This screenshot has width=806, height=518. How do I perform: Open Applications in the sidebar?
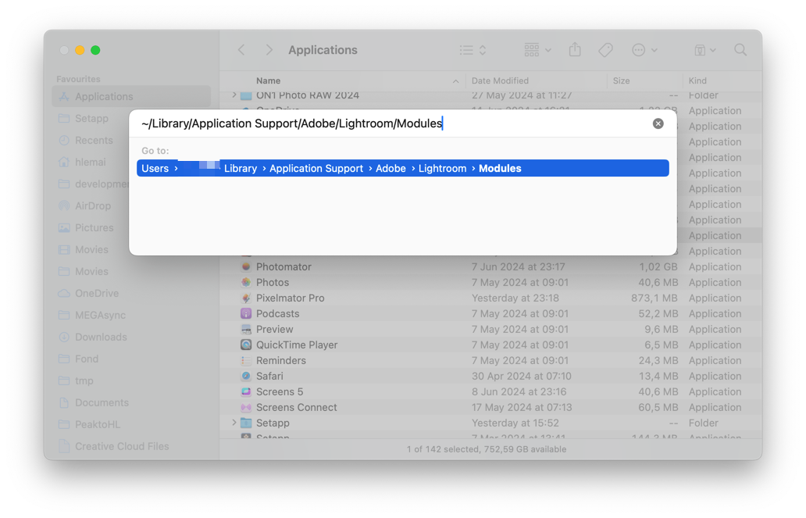pyautogui.click(x=131, y=96)
